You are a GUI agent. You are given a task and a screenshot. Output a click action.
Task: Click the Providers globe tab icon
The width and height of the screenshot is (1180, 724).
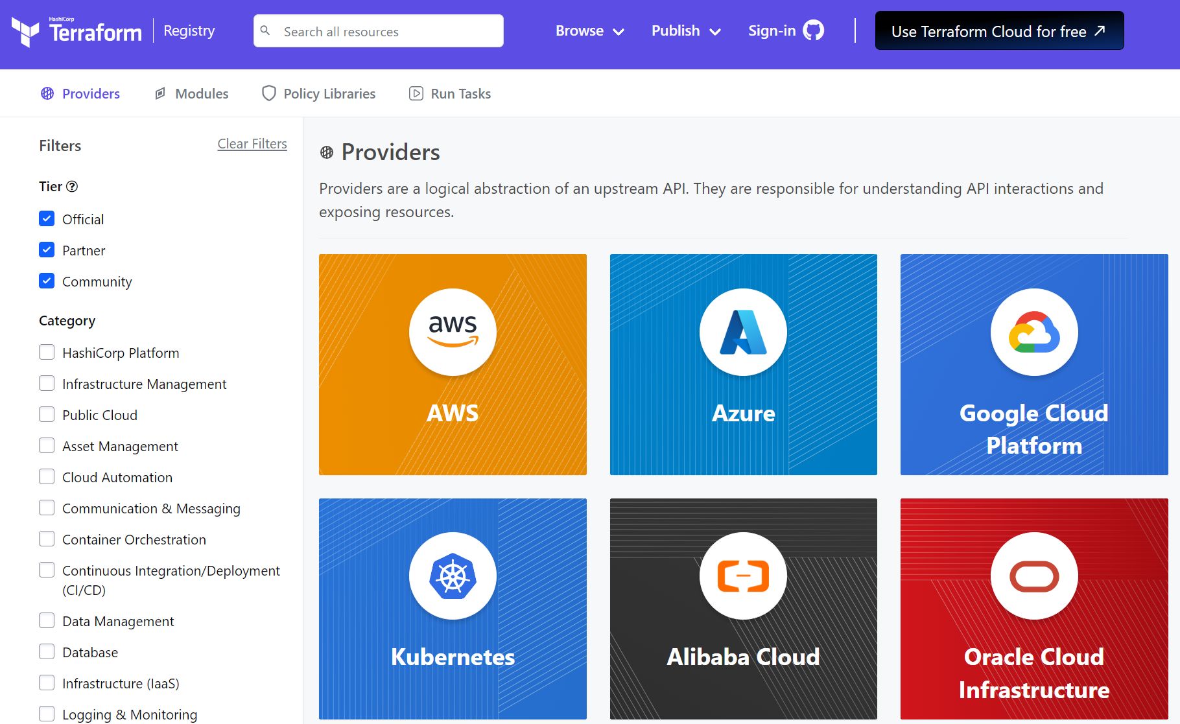(47, 93)
